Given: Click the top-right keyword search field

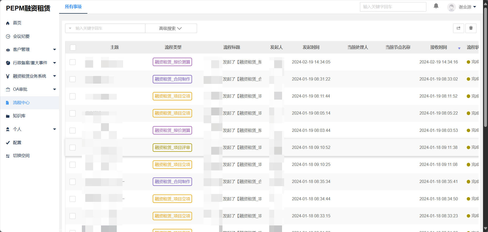Looking at the screenshot, I should tap(393, 7).
